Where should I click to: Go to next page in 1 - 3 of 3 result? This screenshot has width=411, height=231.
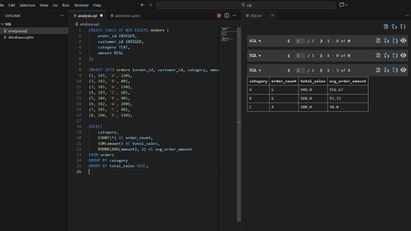pos(321,70)
